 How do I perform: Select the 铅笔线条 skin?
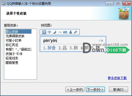[x=18, y=58]
